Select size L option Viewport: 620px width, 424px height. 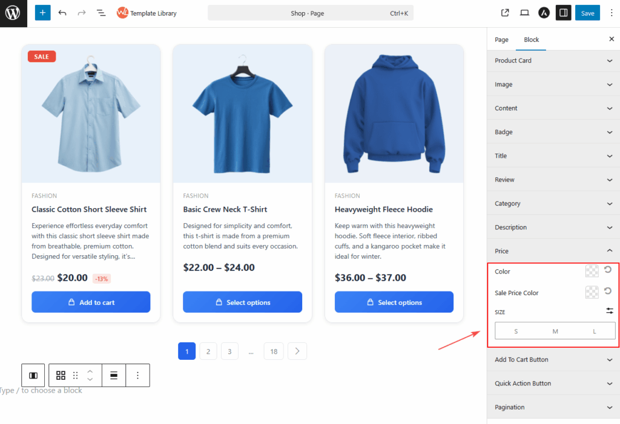[x=595, y=331]
